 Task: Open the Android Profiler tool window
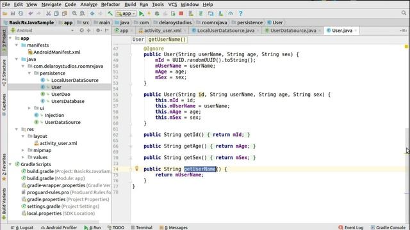[59, 227]
